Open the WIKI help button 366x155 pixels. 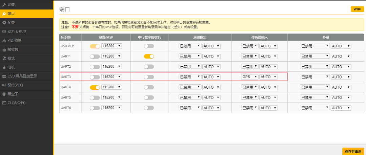[357, 9]
